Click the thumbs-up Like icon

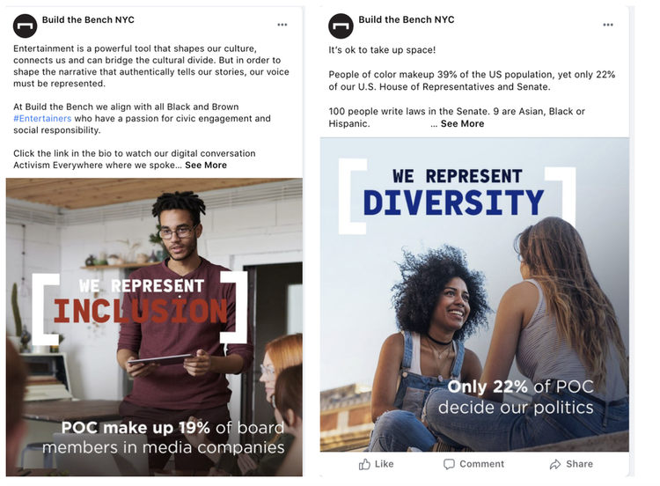364,464
